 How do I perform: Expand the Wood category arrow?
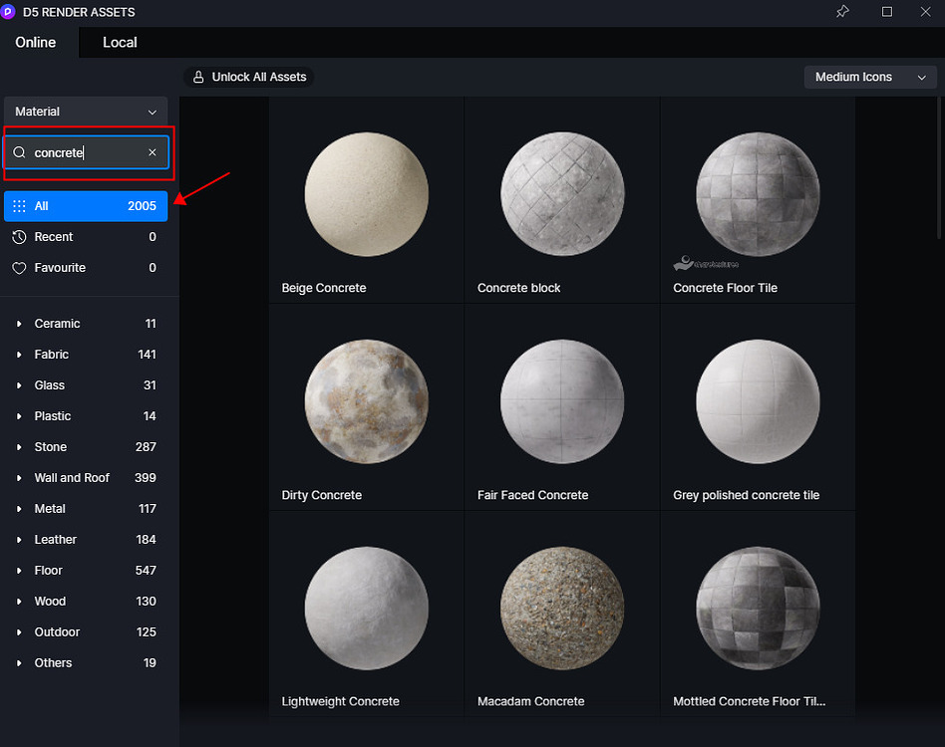coord(19,602)
